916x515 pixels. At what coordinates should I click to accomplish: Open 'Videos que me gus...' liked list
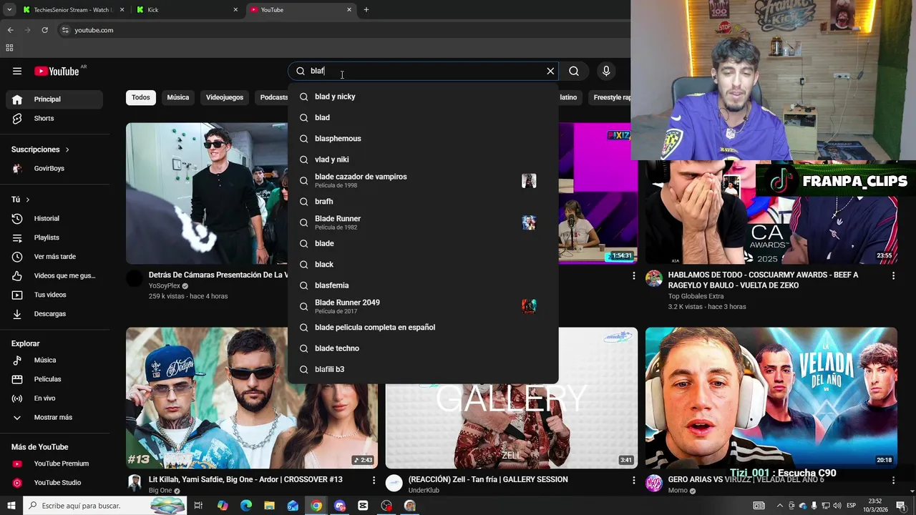(x=54, y=276)
